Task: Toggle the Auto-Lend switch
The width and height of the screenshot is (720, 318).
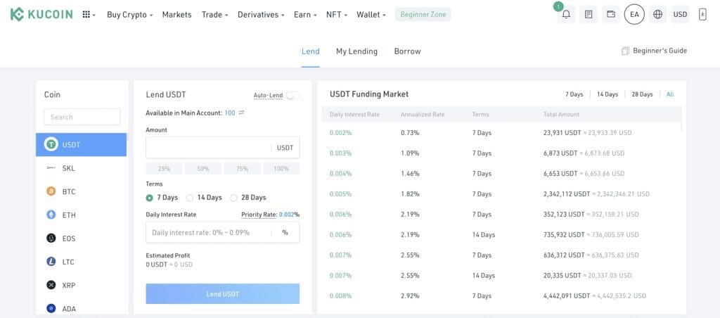Action: point(292,95)
